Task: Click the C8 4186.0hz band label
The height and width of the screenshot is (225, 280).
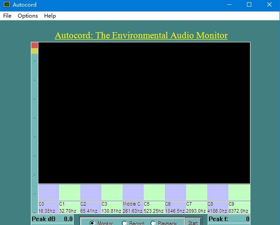Action: pyautogui.click(x=218, y=207)
